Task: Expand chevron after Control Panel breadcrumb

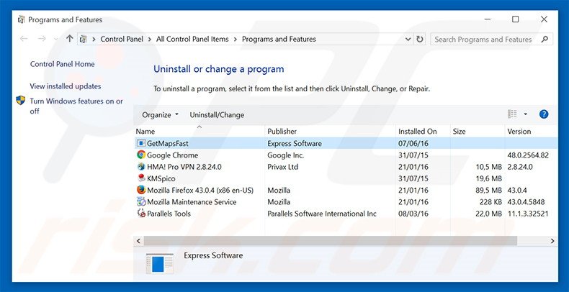Action: pos(150,39)
